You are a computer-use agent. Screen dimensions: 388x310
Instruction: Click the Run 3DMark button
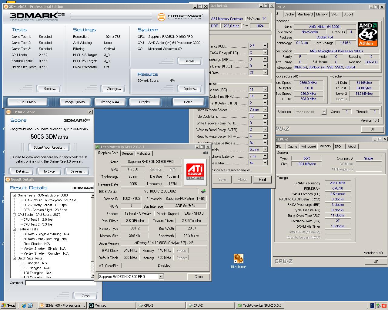point(27,102)
